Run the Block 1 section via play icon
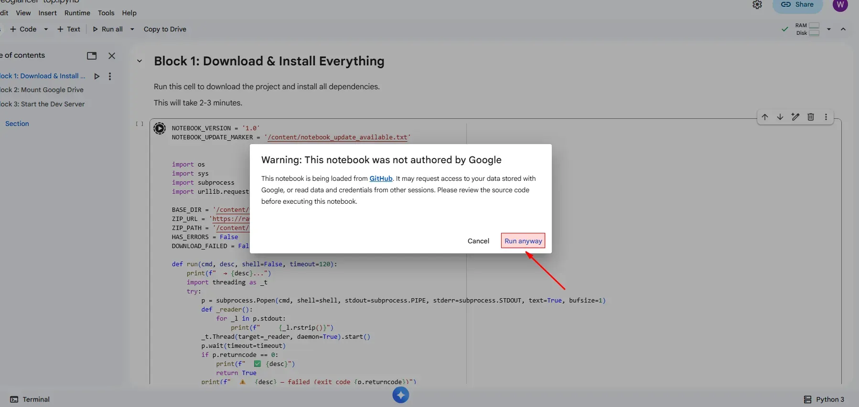This screenshot has height=407, width=859. click(97, 76)
